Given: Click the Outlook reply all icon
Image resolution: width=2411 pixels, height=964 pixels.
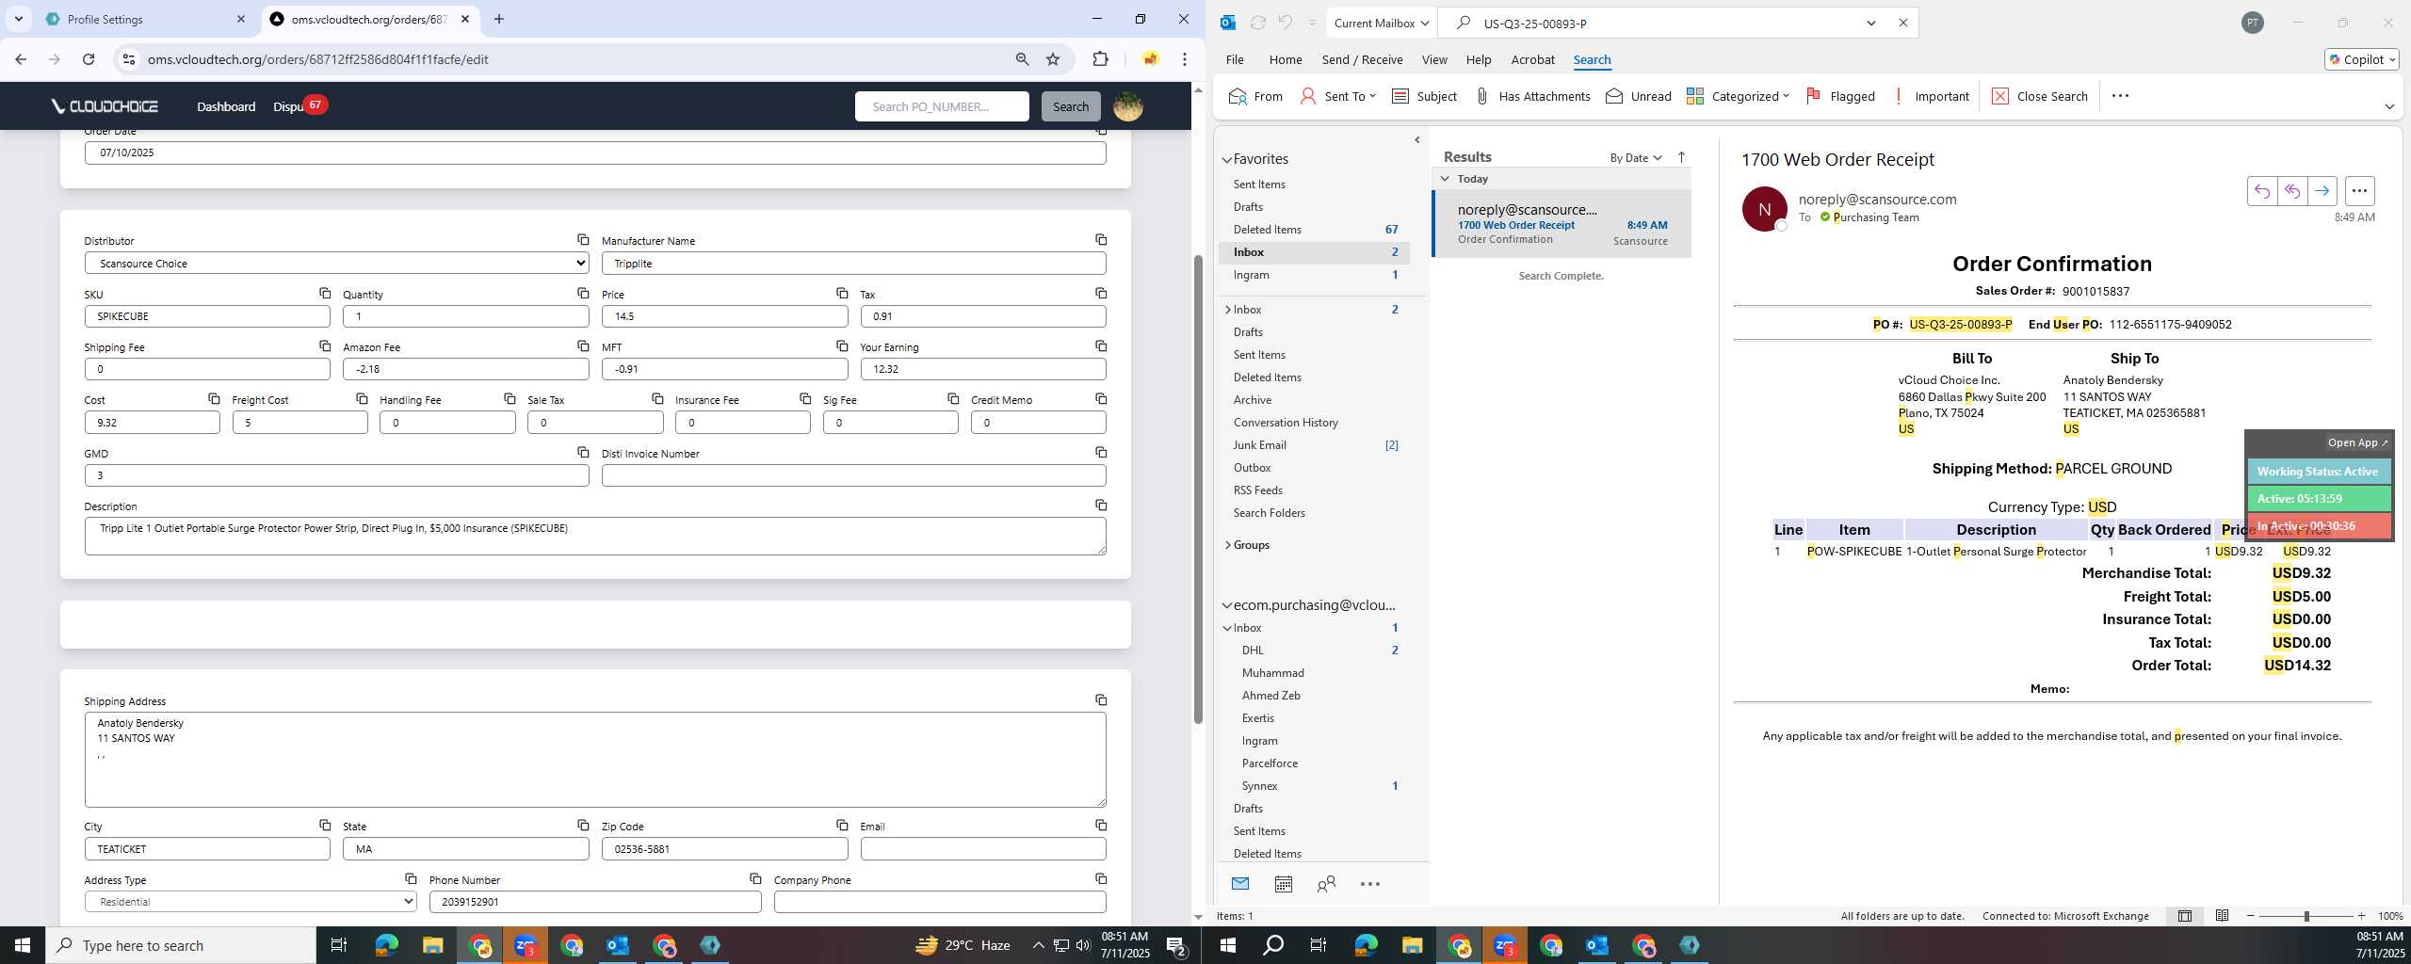Looking at the screenshot, I should [x=2291, y=191].
